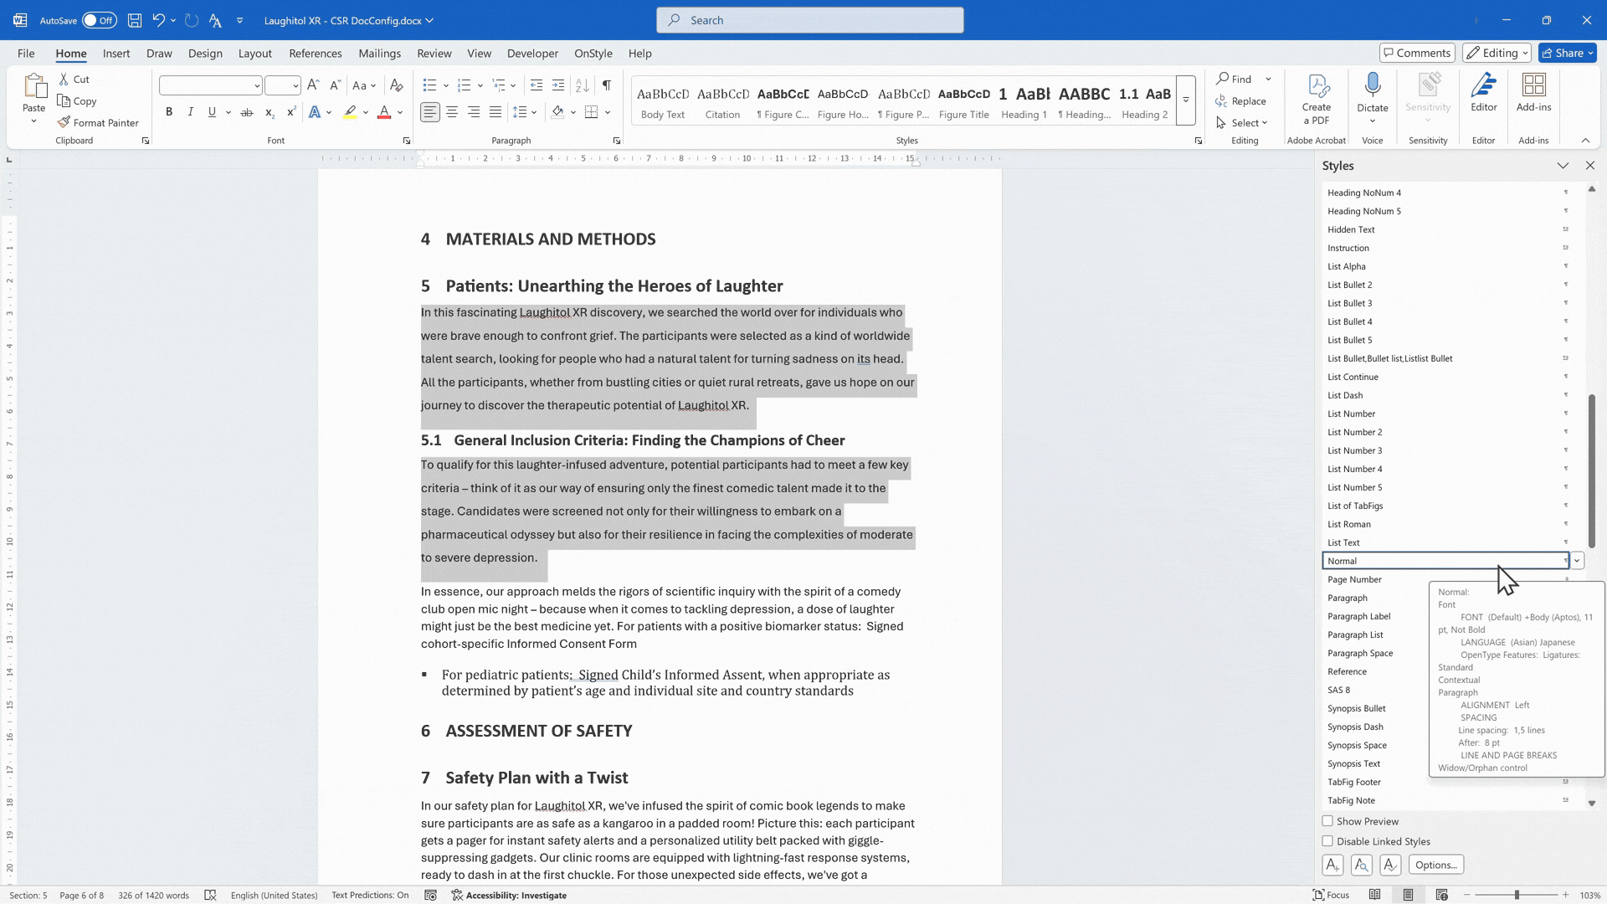Switch to the Insert tab
Image resolution: width=1607 pixels, height=904 pixels.
116,53
